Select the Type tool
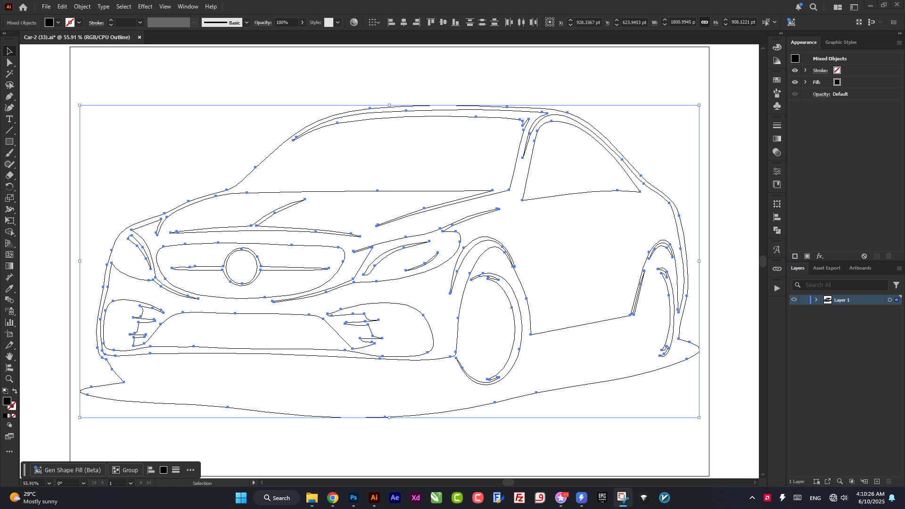905x509 pixels. pyautogui.click(x=9, y=119)
